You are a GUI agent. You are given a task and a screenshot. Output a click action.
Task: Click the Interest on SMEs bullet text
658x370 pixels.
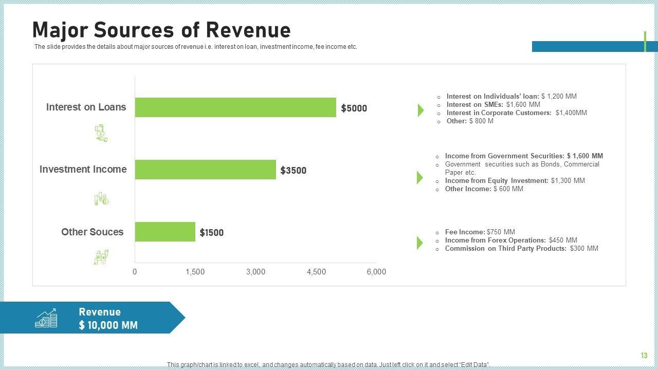click(x=493, y=104)
